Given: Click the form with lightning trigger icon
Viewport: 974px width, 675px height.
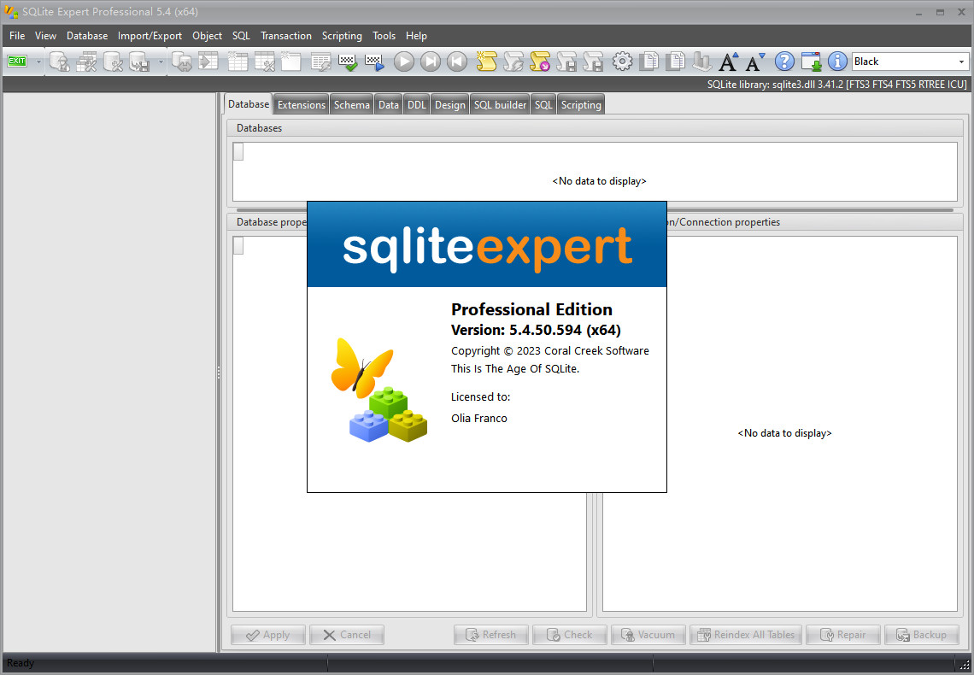Looking at the screenshot, I should coord(320,62).
